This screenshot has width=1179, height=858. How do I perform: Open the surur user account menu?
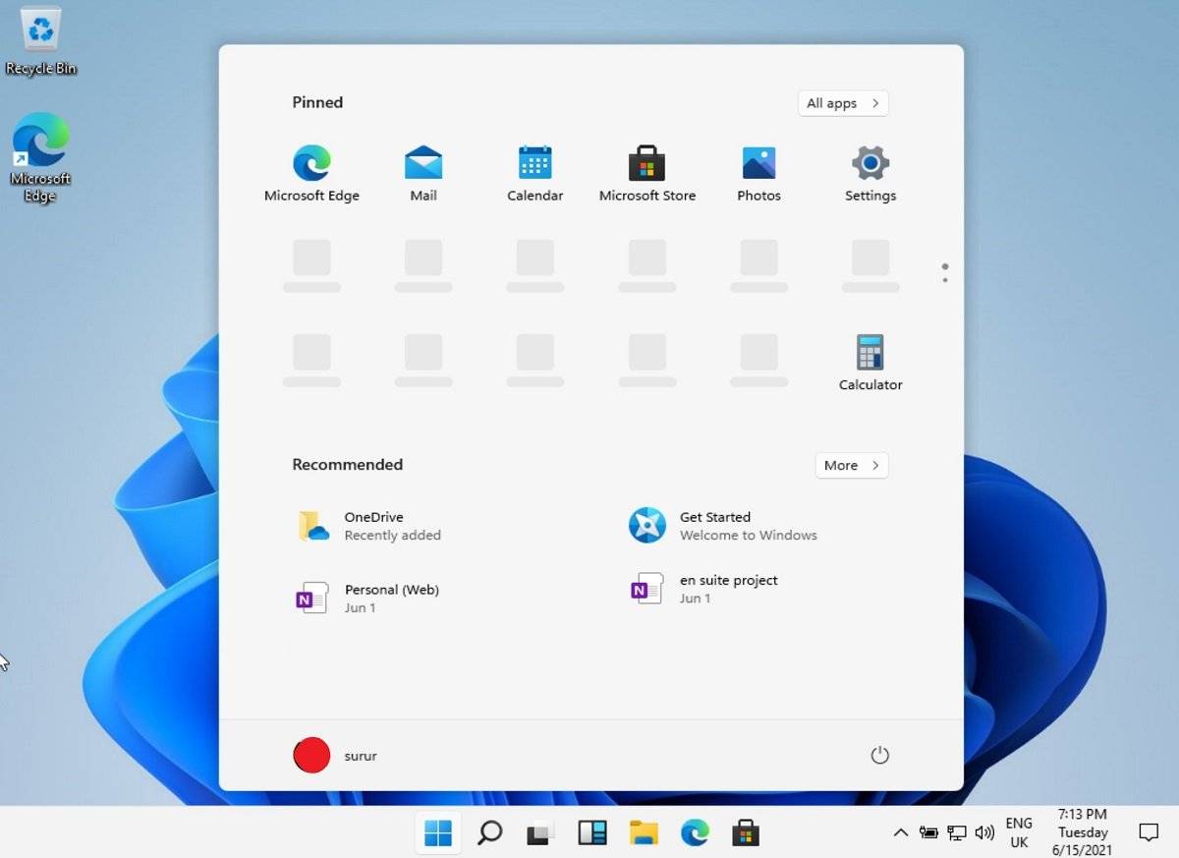coord(338,755)
